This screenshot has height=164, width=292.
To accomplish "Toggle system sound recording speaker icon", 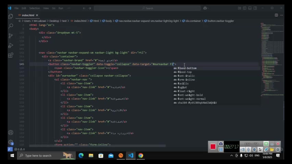I will [242, 150].
